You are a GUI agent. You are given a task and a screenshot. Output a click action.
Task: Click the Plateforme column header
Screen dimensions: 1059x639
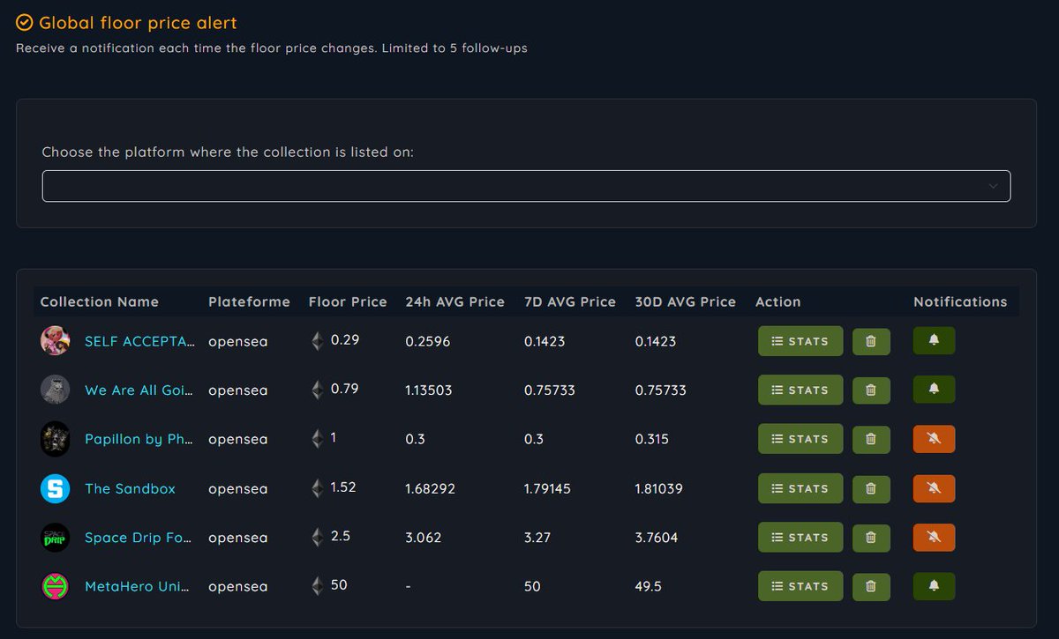tap(249, 301)
